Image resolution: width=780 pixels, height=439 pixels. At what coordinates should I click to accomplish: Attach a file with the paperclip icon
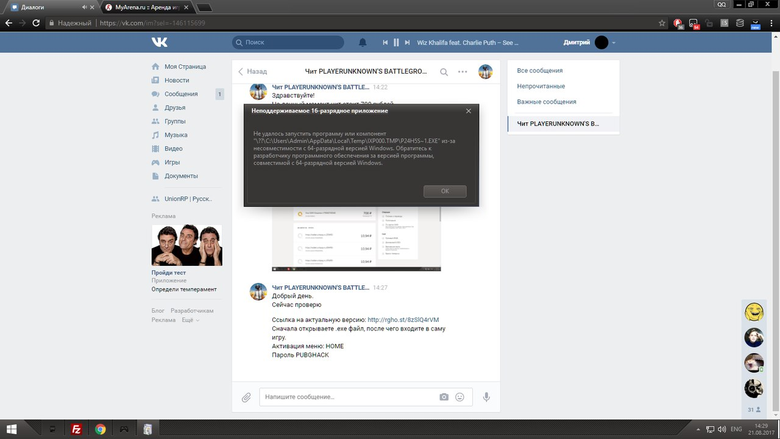point(246,398)
